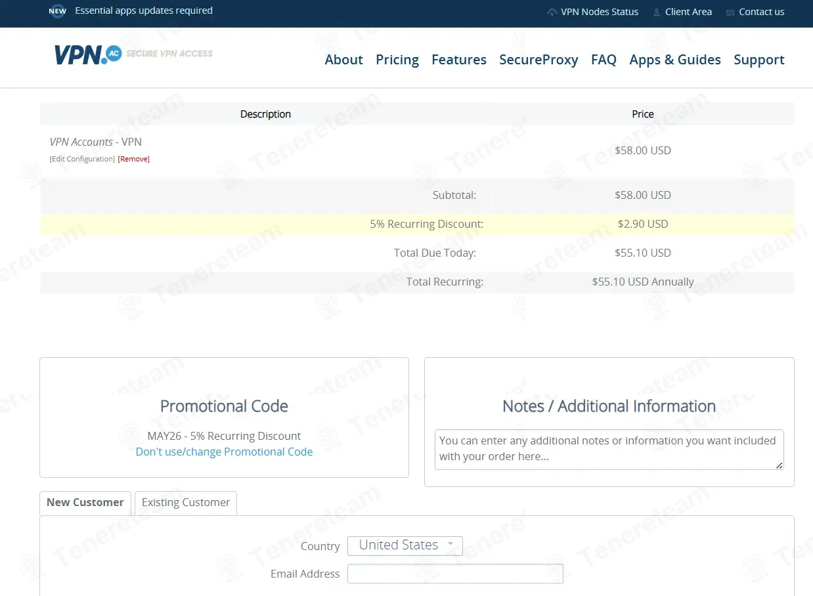The width and height of the screenshot is (813, 596).
Task: Click the Contact us envelope icon
Action: pyautogui.click(x=730, y=12)
